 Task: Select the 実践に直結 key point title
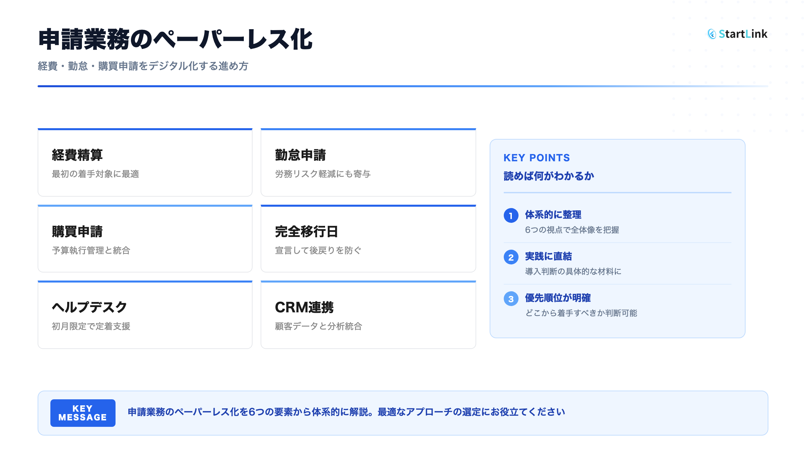(x=548, y=256)
